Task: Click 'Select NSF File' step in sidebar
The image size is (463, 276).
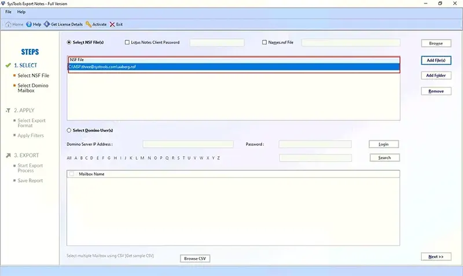Action: tap(34, 76)
